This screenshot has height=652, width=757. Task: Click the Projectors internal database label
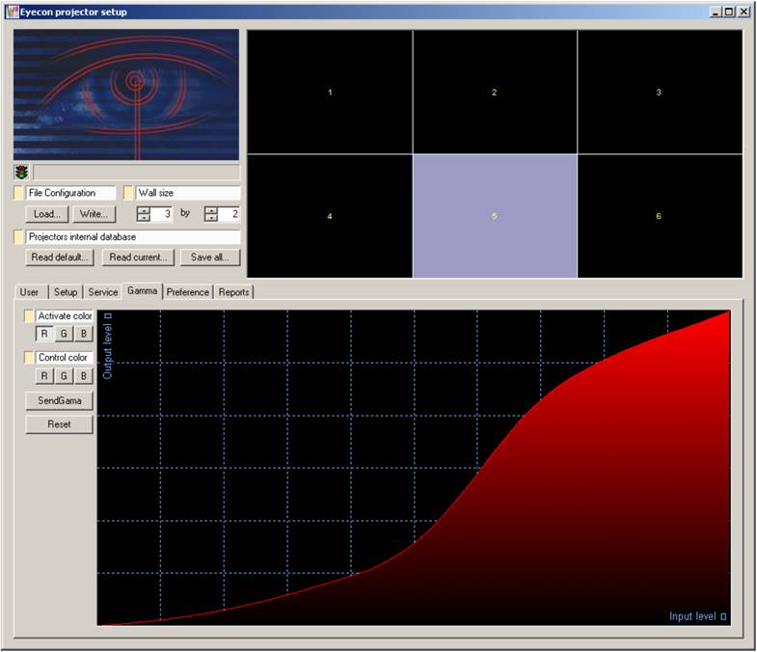click(133, 237)
